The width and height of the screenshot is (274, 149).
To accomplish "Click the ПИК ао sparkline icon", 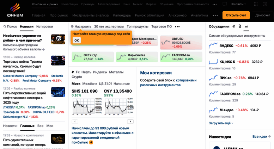I will (x=213, y=78).
